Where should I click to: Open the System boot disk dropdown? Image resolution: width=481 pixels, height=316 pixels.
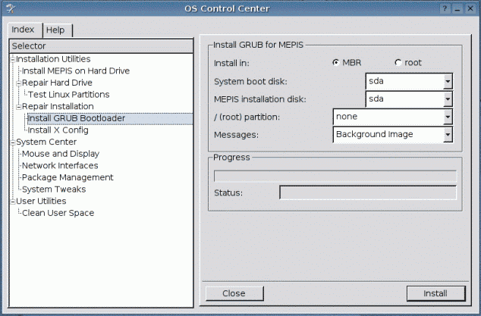(x=409, y=81)
